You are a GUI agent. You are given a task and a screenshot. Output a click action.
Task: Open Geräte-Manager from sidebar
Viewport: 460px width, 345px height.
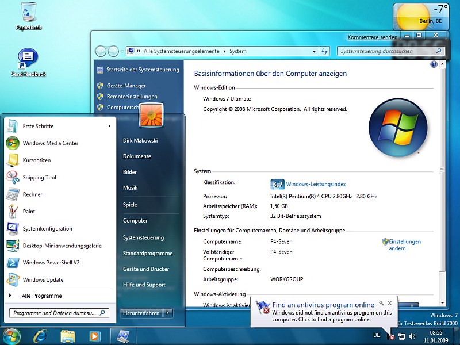click(126, 86)
